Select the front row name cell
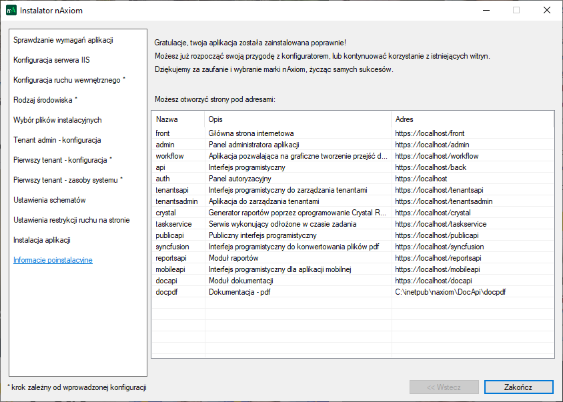563x402 pixels. (163, 133)
